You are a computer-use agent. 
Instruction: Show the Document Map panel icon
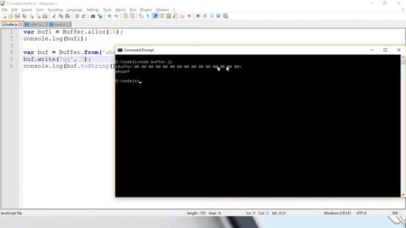pos(169,16)
